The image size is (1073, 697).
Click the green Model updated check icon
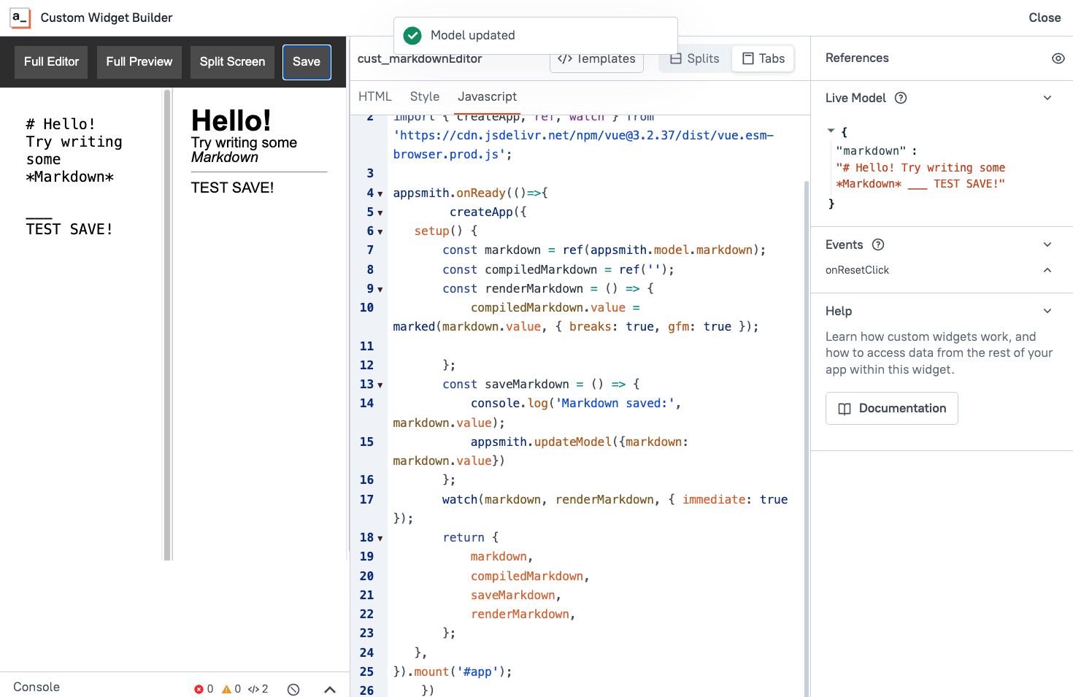coord(412,35)
